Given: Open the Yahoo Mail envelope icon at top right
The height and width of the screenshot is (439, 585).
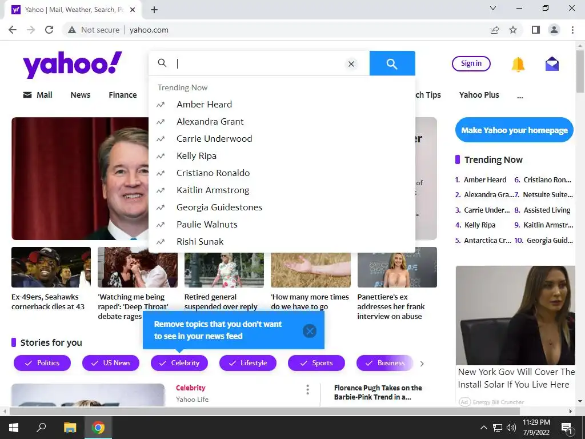Looking at the screenshot, I should coord(552,64).
